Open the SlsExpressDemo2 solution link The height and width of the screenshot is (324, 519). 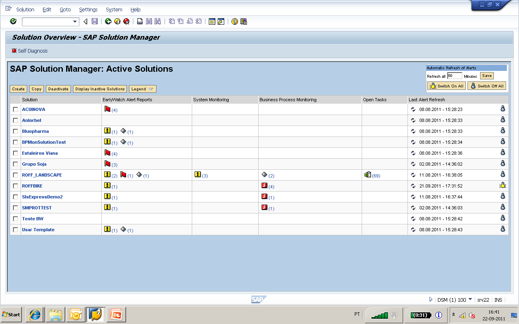point(42,197)
